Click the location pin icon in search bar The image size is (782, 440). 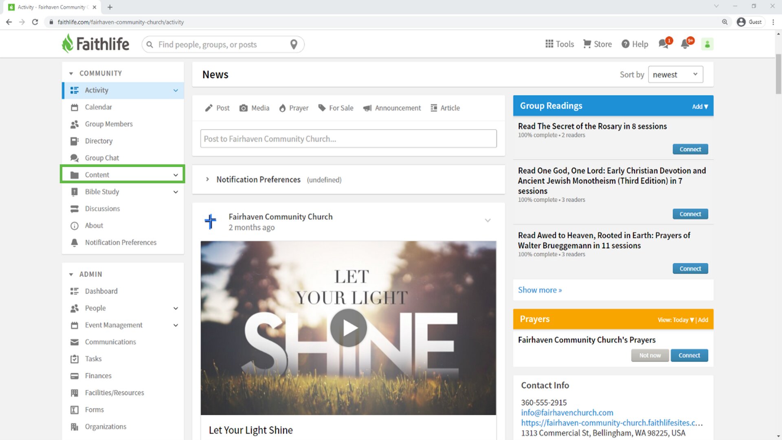294,44
